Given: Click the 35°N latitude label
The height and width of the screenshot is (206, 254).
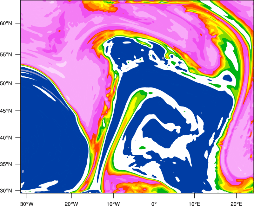Looking at the screenshot, I should click(6, 164).
